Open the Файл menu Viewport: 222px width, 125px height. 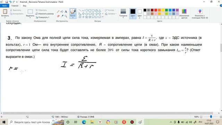(x=5, y=6)
